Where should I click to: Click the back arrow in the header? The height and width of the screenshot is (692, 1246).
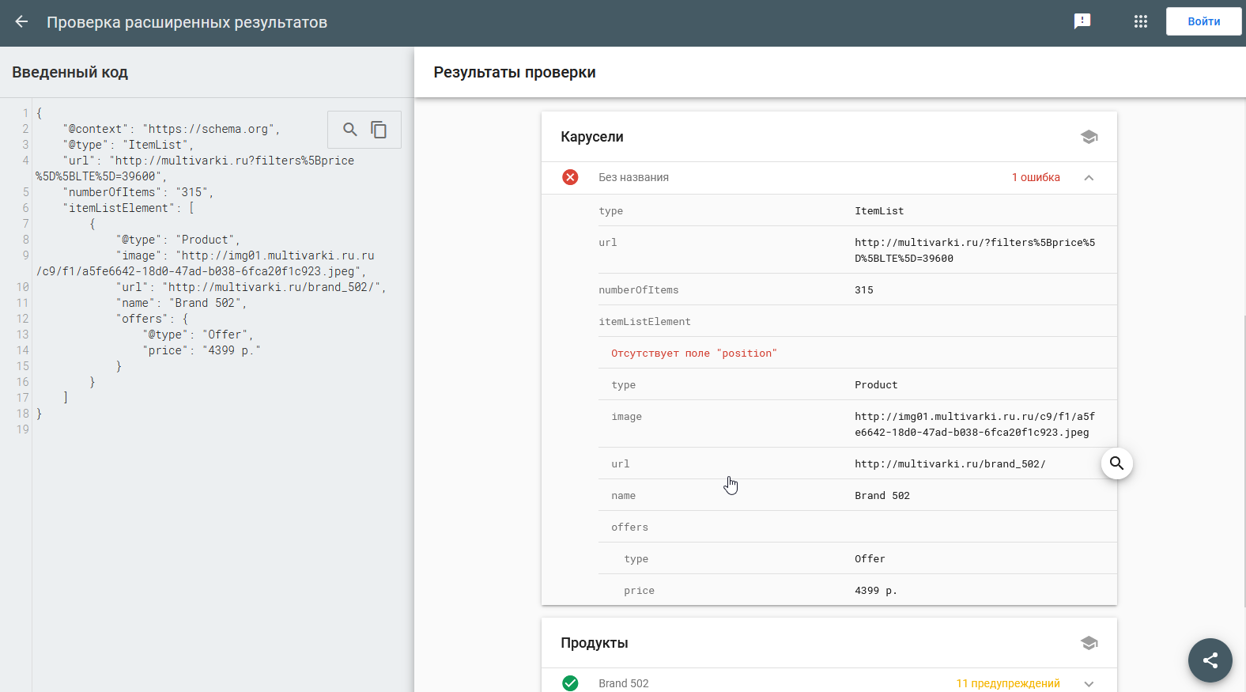(21, 22)
